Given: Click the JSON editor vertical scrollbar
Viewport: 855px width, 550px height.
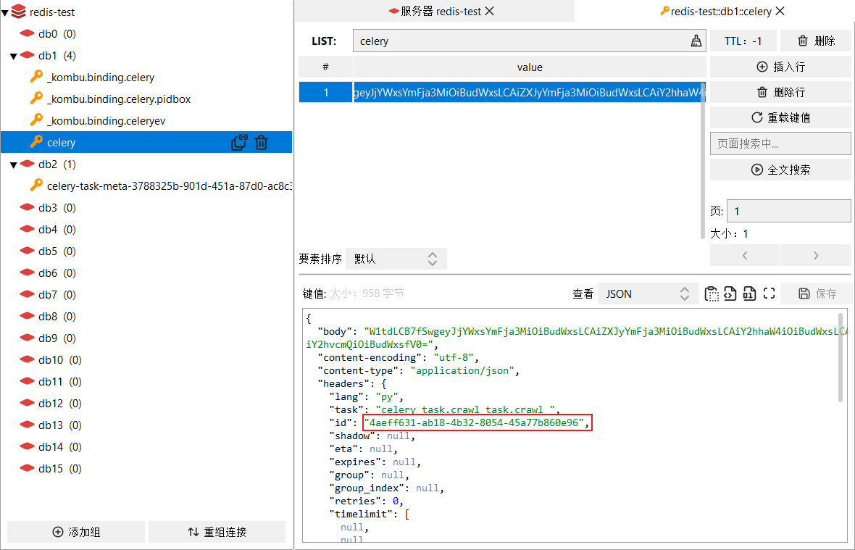Looking at the screenshot, I should click(841, 357).
